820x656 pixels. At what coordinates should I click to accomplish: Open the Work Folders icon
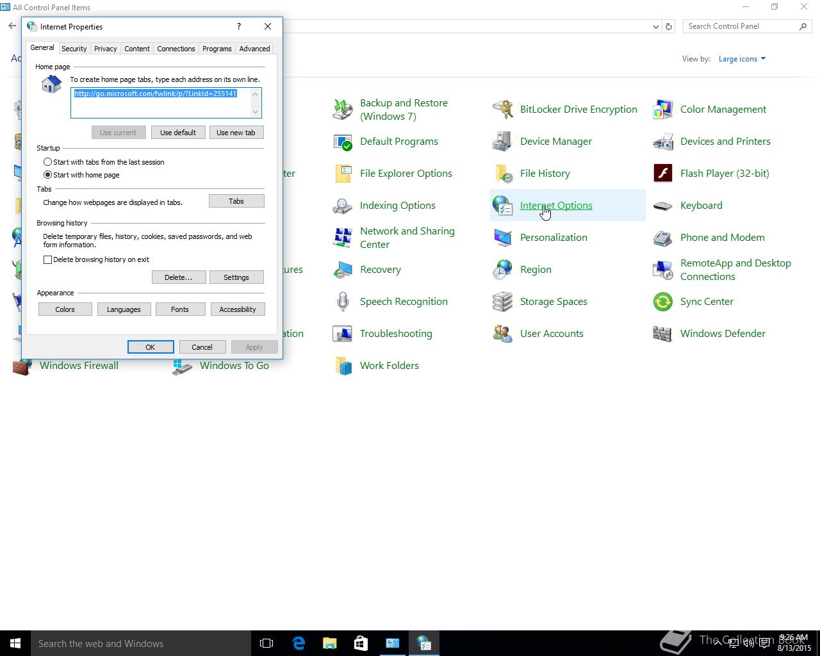point(343,366)
